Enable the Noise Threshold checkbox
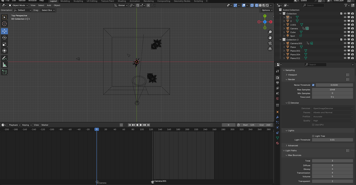Screen dimensions: 356x185 (x=313, y=85)
